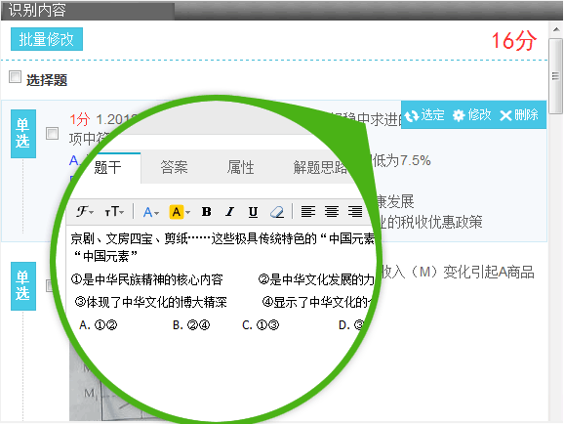Switch to the 答案 tab
564x424 pixels.
(x=174, y=167)
